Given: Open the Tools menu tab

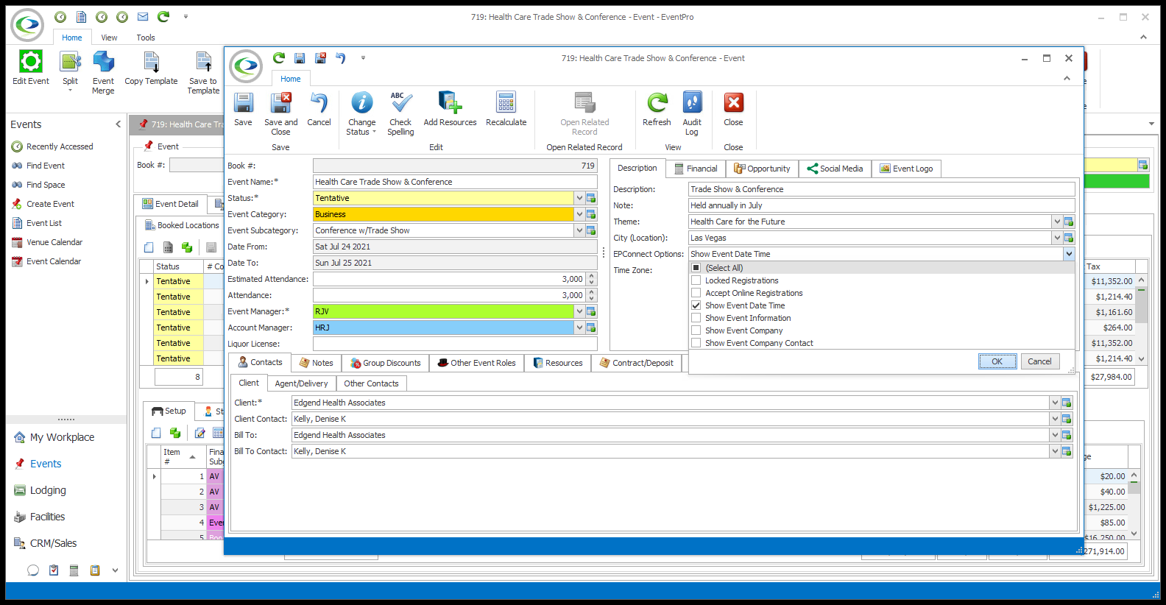Looking at the screenshot, I should pyautogui.click(x=146, y=38).
